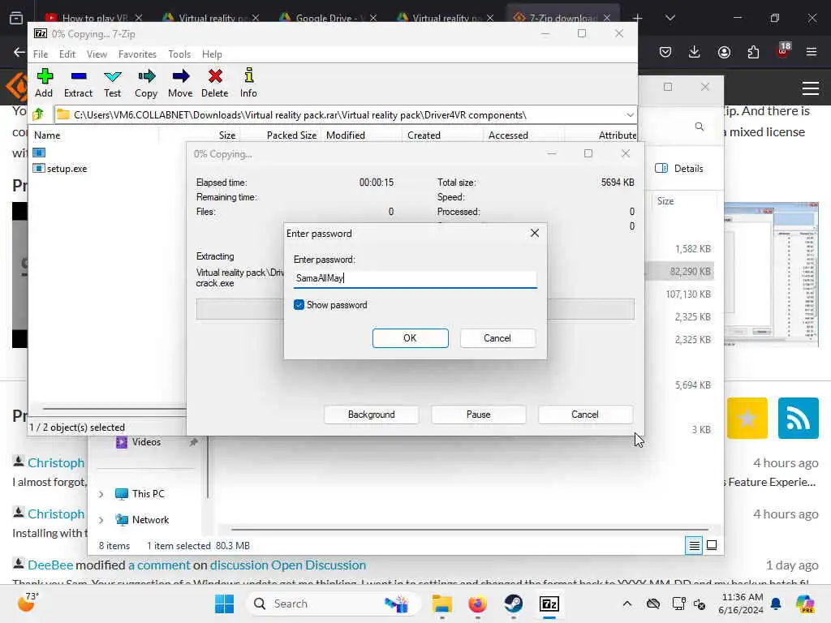The height and width of the screenshot is (623, 831).
Task: Open the Tools menu
Action: [x=179, y=54]
